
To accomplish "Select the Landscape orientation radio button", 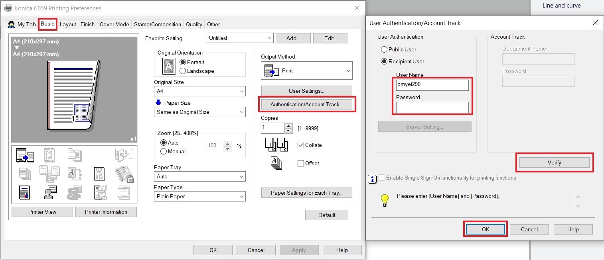I will point(183,71).
